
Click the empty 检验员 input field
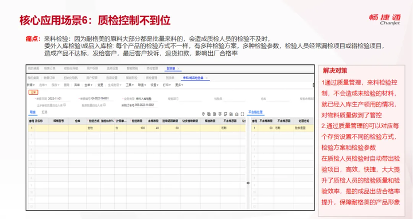pyautogui.click(x=234, y=99)
